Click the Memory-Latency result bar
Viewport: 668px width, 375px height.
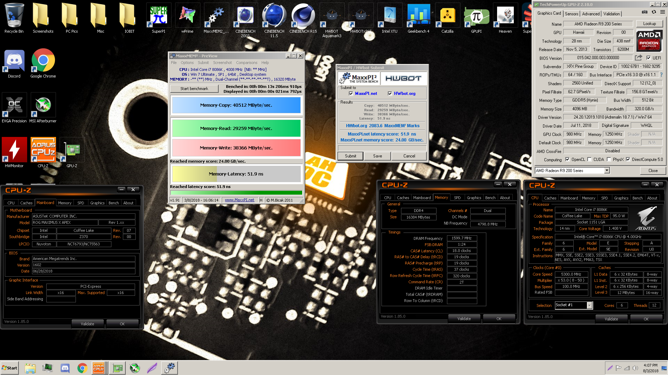click(x=236, y=174)
